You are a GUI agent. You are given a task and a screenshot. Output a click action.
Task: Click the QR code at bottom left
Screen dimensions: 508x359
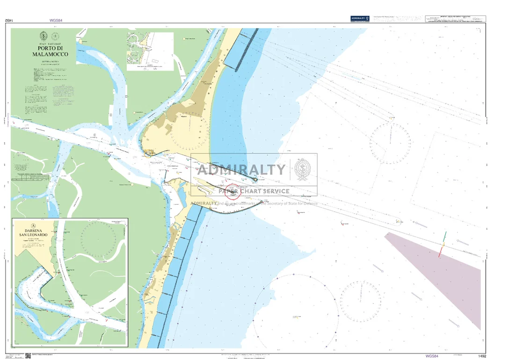coord(28,355)
